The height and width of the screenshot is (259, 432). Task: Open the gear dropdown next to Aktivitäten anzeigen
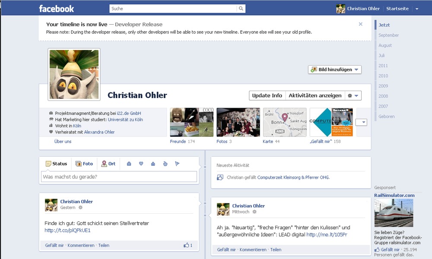point(353,95)
